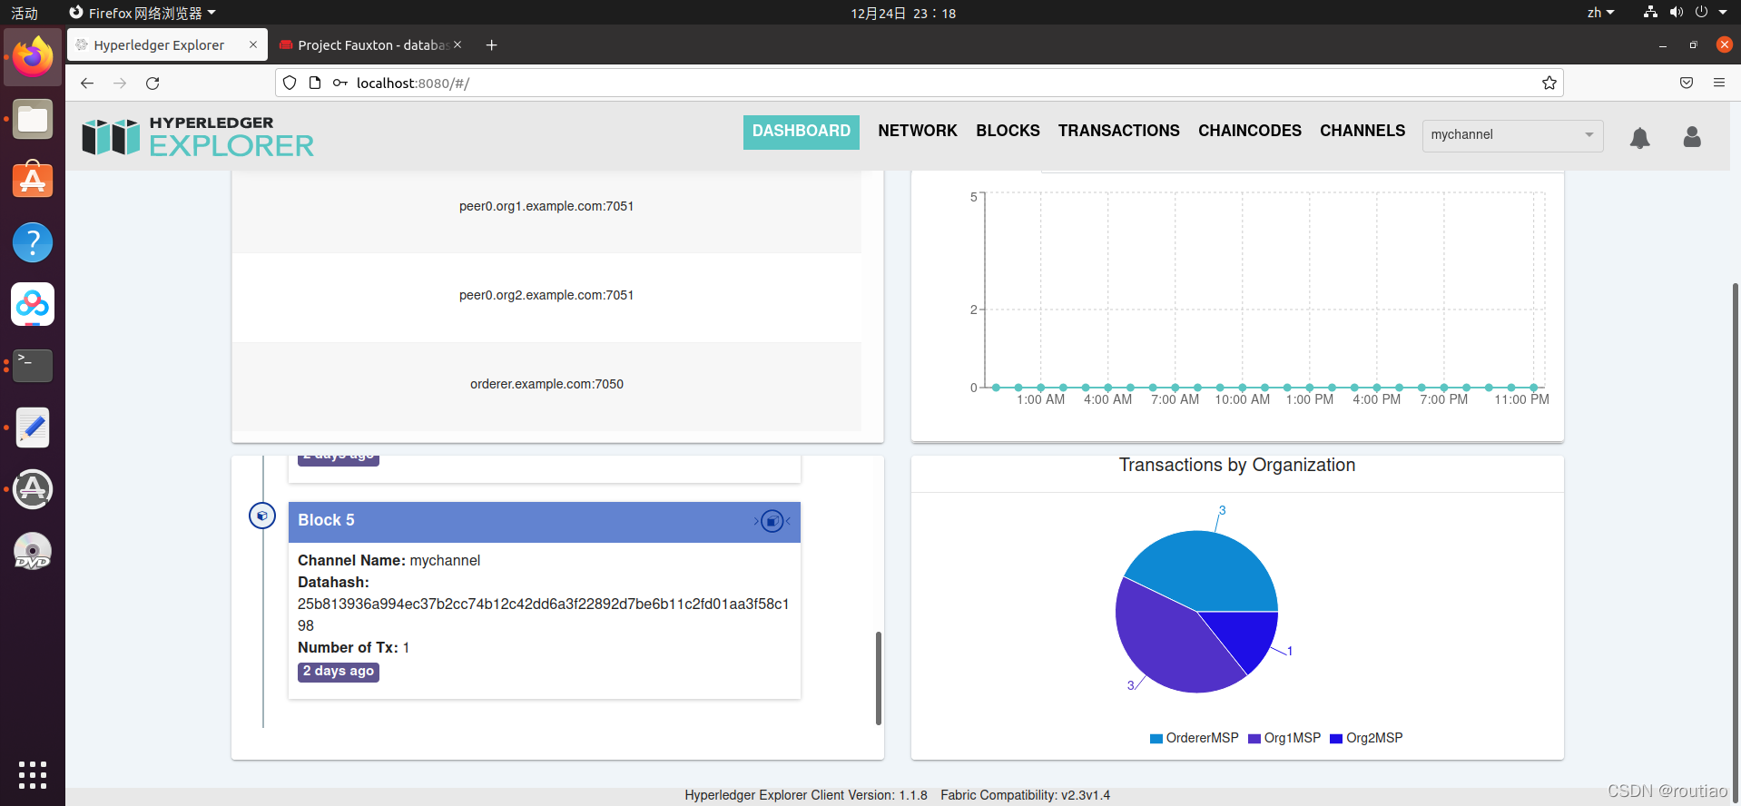Save page to Pocket
This screenshot has width=1741, height=806.
click(1686, 83)
